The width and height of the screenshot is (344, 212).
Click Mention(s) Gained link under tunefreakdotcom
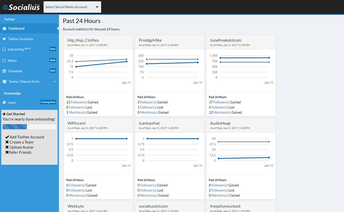tap(222, 113)
